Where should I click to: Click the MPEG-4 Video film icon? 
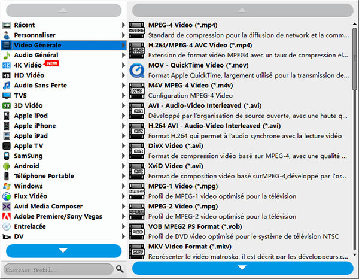pos(136,30)
